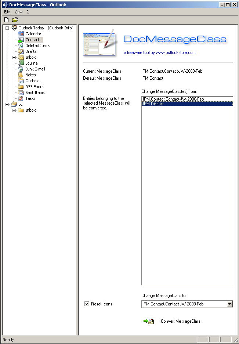239x344 pixels.
Task: Click the SL store icon
Action: click(14, 104)
